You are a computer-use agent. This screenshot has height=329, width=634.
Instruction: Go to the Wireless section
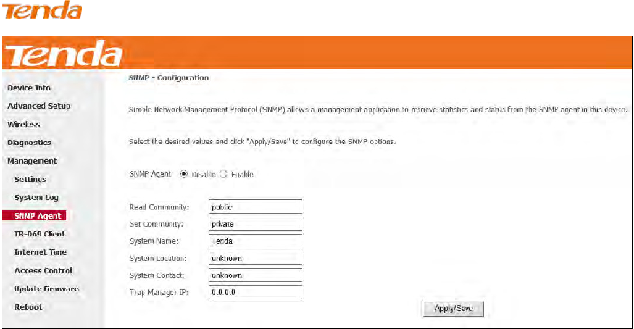(x=23, y=125)
